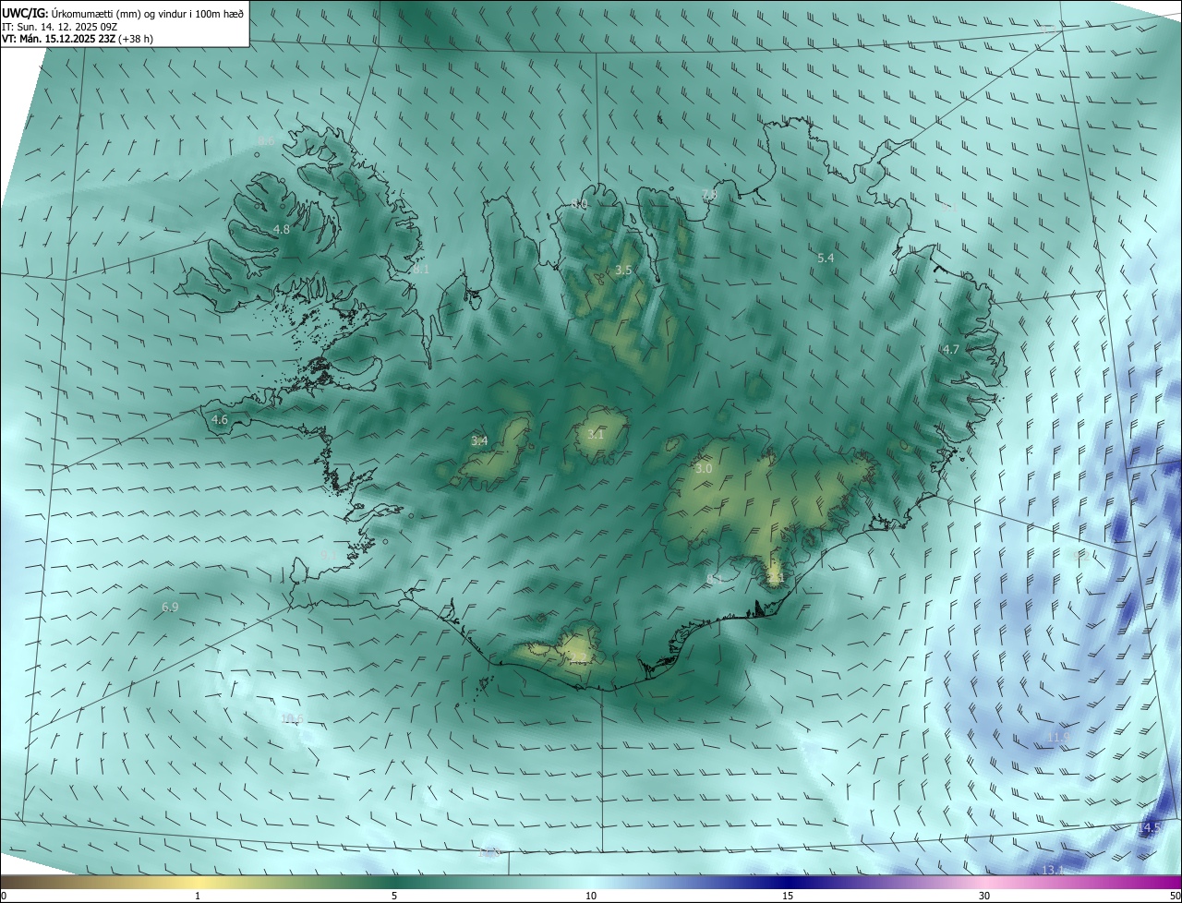Click the 30 tick on the color scale
The height and width of the screenshot is (903, 1182).
[x=984, y=896]
